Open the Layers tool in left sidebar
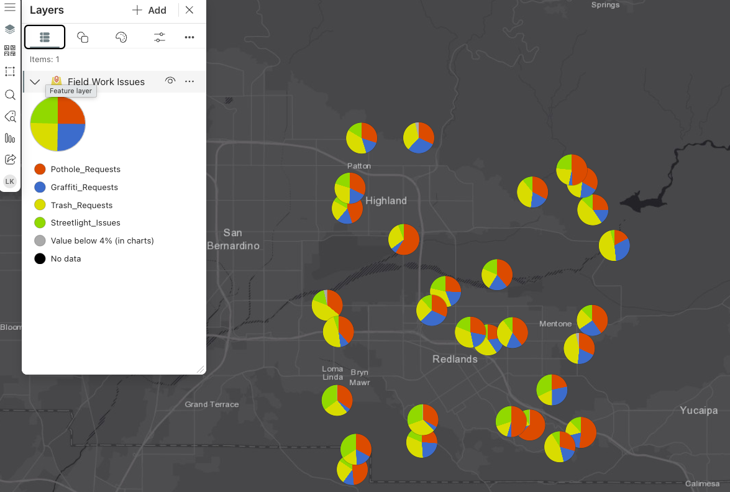Image resolution: width=730 pixels, height=492 pixels. point(9,29)
